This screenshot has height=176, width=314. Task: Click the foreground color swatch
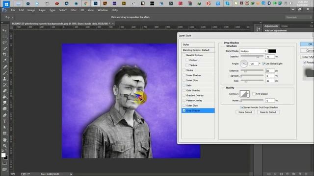[x=3, y=155]
